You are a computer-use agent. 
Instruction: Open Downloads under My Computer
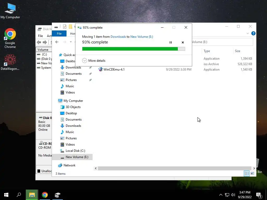click(x=73, y=126)
